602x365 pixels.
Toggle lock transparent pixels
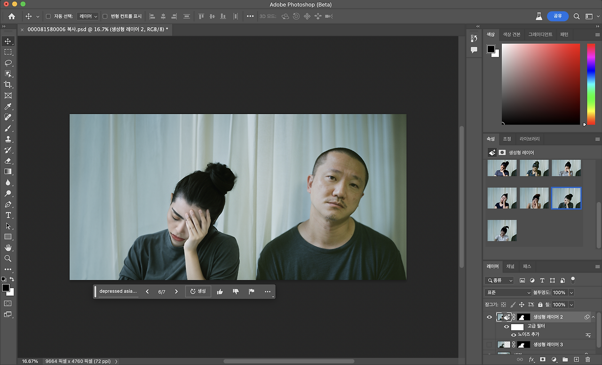pyautogui.click(x=504, y=305)
